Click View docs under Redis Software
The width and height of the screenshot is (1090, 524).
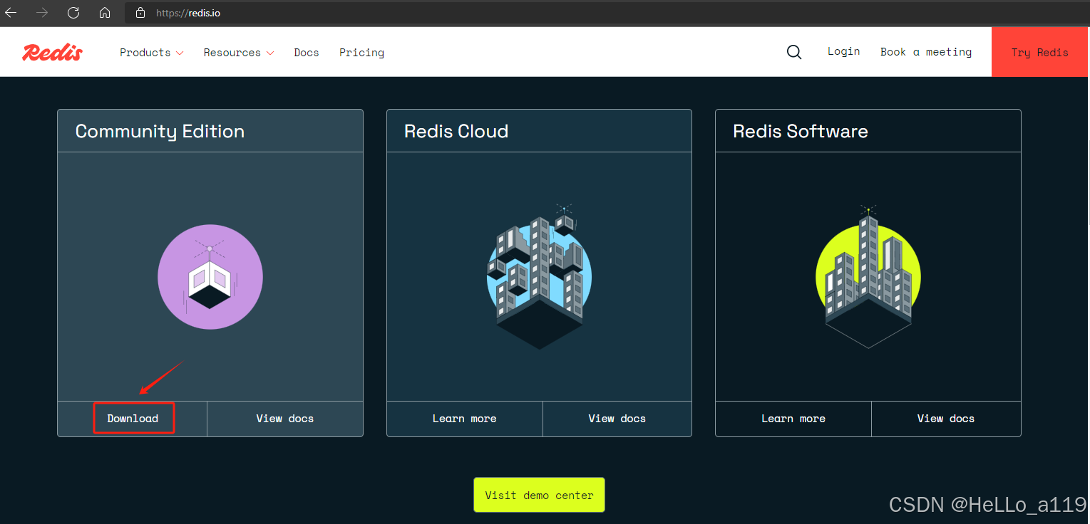(946, 419)
